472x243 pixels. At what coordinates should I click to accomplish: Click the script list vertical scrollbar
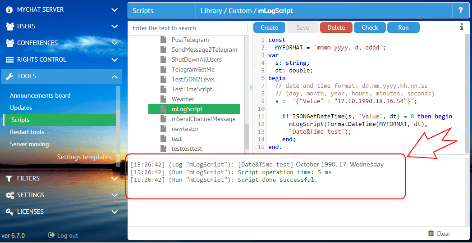(247, 135)
